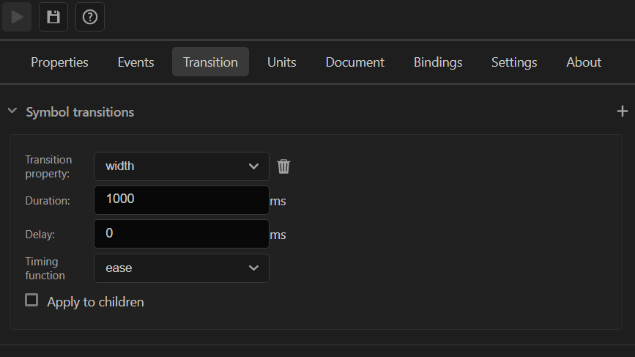635x357 pixels.
Task: Open the Timing function dropdown showing ease
Action: click(182, 268)
